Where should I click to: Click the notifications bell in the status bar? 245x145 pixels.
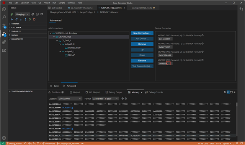point(237,143)
